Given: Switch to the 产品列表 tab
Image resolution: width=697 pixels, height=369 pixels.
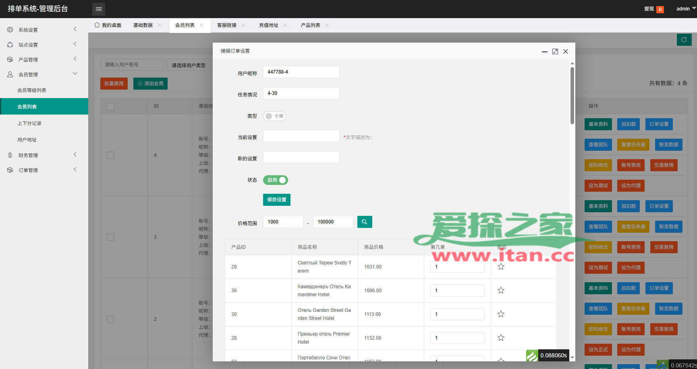Looking at the screenshot, I should pyautogui.click(x=310, y=25).
